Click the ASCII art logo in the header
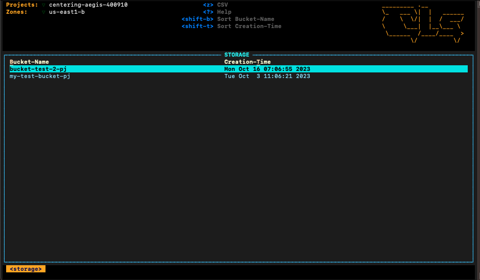 point(423,23)
